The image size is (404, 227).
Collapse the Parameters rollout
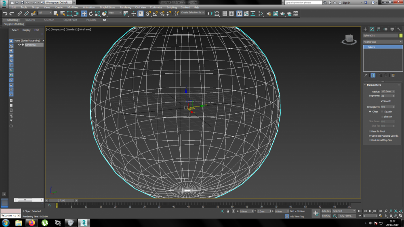pyautogui.click(x=374, y=85)
